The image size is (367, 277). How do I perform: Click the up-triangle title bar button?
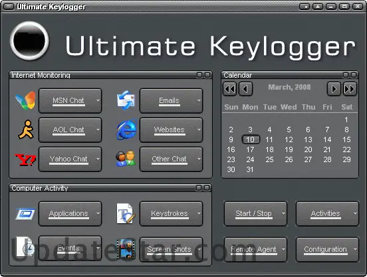point(318,7)
